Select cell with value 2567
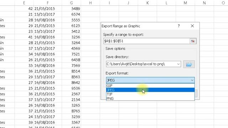Screen dimensions: 228x128 click(71, 94)
